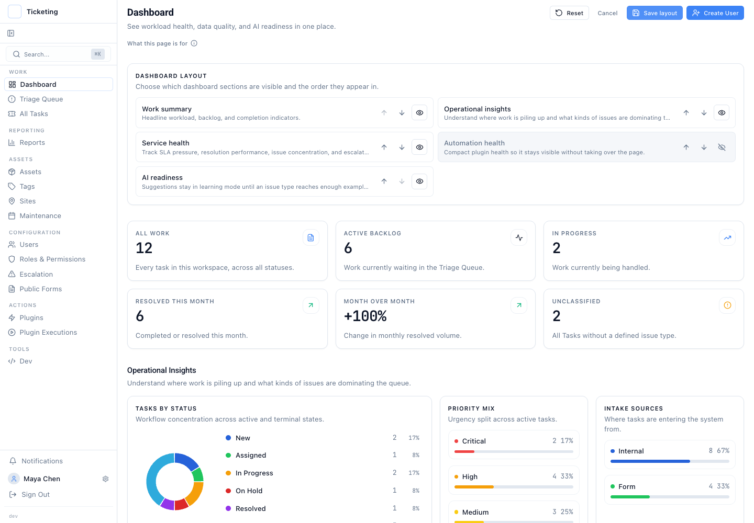Show the hidden Automation health section

pos(722,147)
